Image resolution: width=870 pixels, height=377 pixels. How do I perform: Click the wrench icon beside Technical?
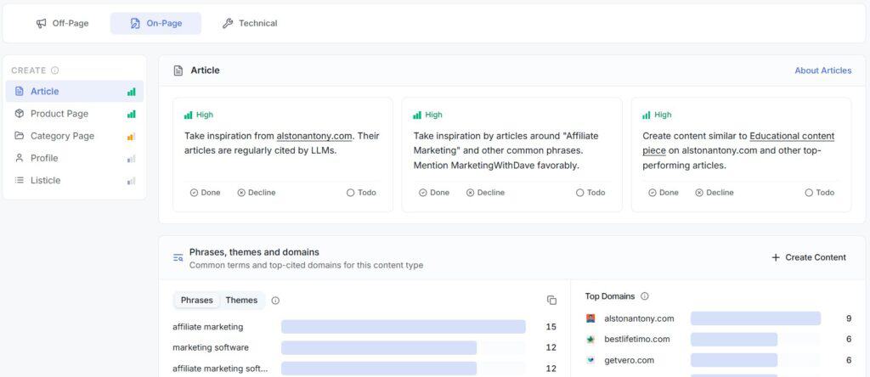click(228, 23)
